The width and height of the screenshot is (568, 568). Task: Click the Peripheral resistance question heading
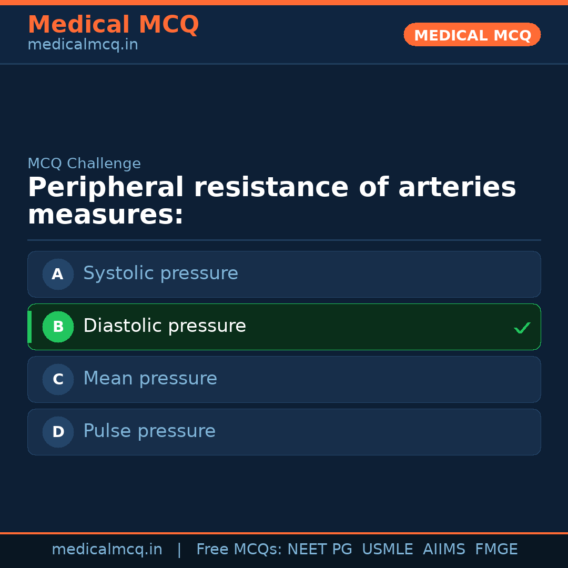click(x=271, y=201)
